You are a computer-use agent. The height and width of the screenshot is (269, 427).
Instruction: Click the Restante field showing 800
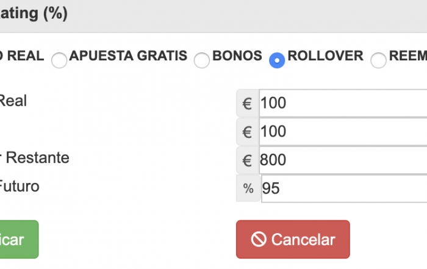[343, 160]
